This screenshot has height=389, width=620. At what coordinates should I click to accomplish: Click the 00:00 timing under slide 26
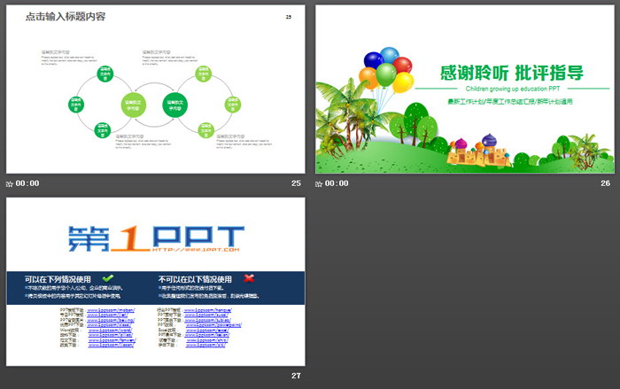337,183
